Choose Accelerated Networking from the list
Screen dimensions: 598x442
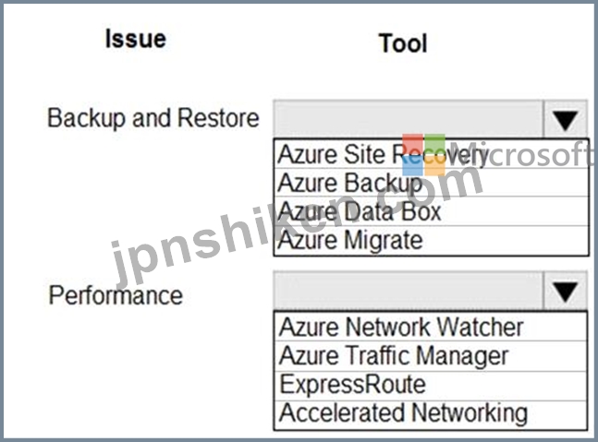pos(431,414)
